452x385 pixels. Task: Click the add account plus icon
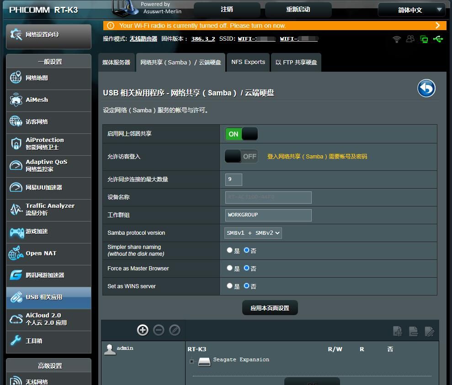click(143, 330)
